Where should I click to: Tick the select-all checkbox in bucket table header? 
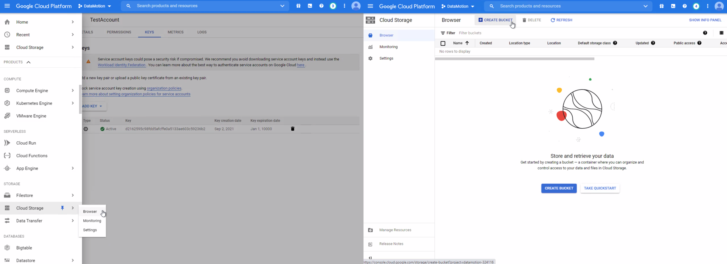pyautogui.click(x=443, y=43)
